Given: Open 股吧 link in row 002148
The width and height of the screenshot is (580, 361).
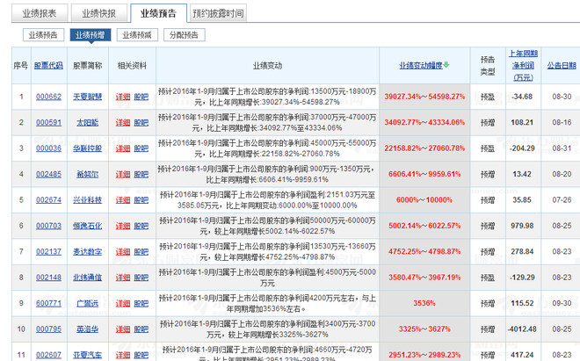Looking at the screenshot, I should pos(141,278).
